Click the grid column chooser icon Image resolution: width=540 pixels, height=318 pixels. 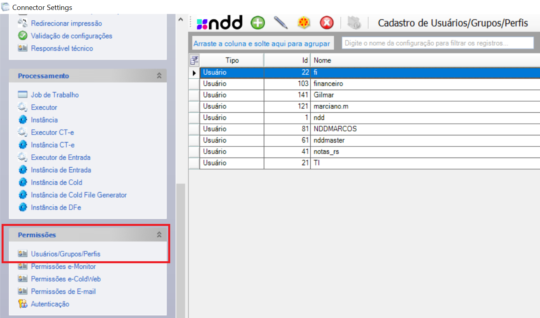tap(194, 60)
